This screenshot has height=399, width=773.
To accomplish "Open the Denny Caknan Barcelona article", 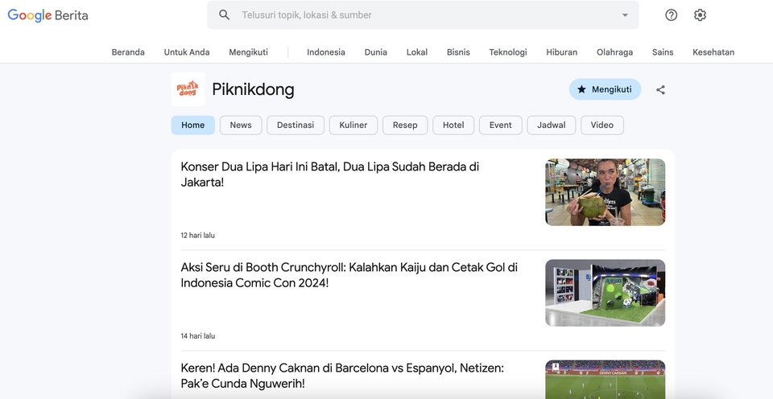I will (342, 376).
